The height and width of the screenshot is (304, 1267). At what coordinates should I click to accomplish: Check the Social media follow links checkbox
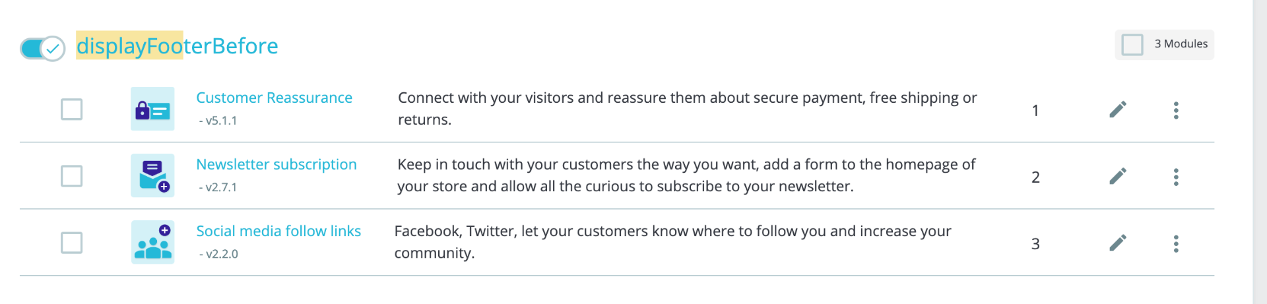pos(71,243)
